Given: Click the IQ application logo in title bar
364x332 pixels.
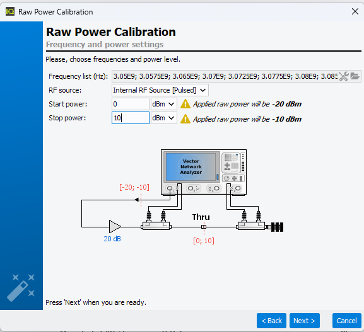Looking at the screenshot, I should pos(10,11).
